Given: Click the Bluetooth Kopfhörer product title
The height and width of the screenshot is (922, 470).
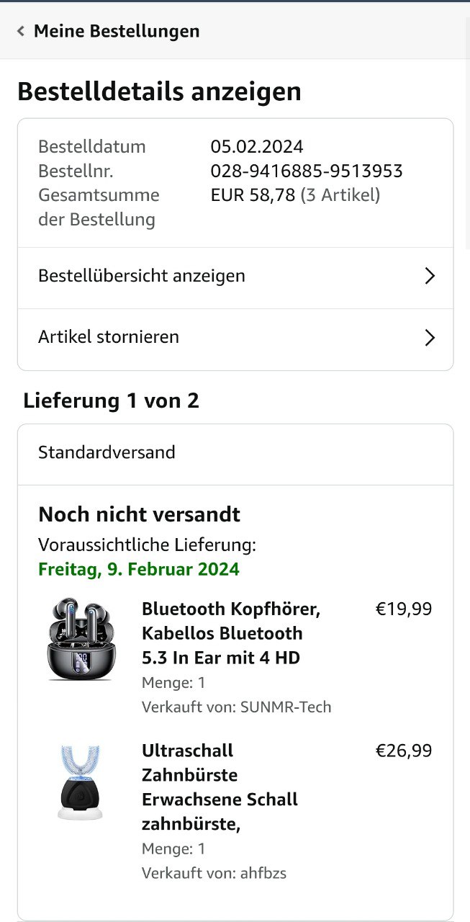Looking at the screenshot, I should [231, 633].
